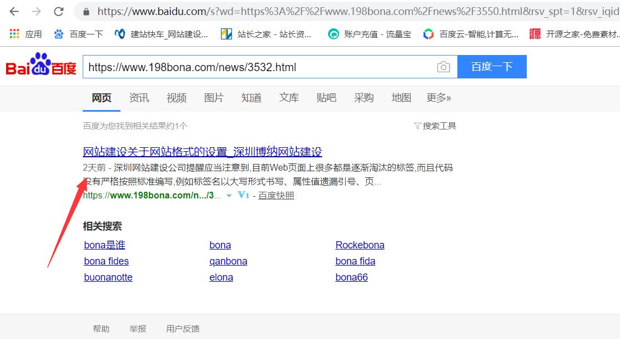The image size is (620, 339).
Task: Click the browser forward arrow
Action: click(37, 12)
